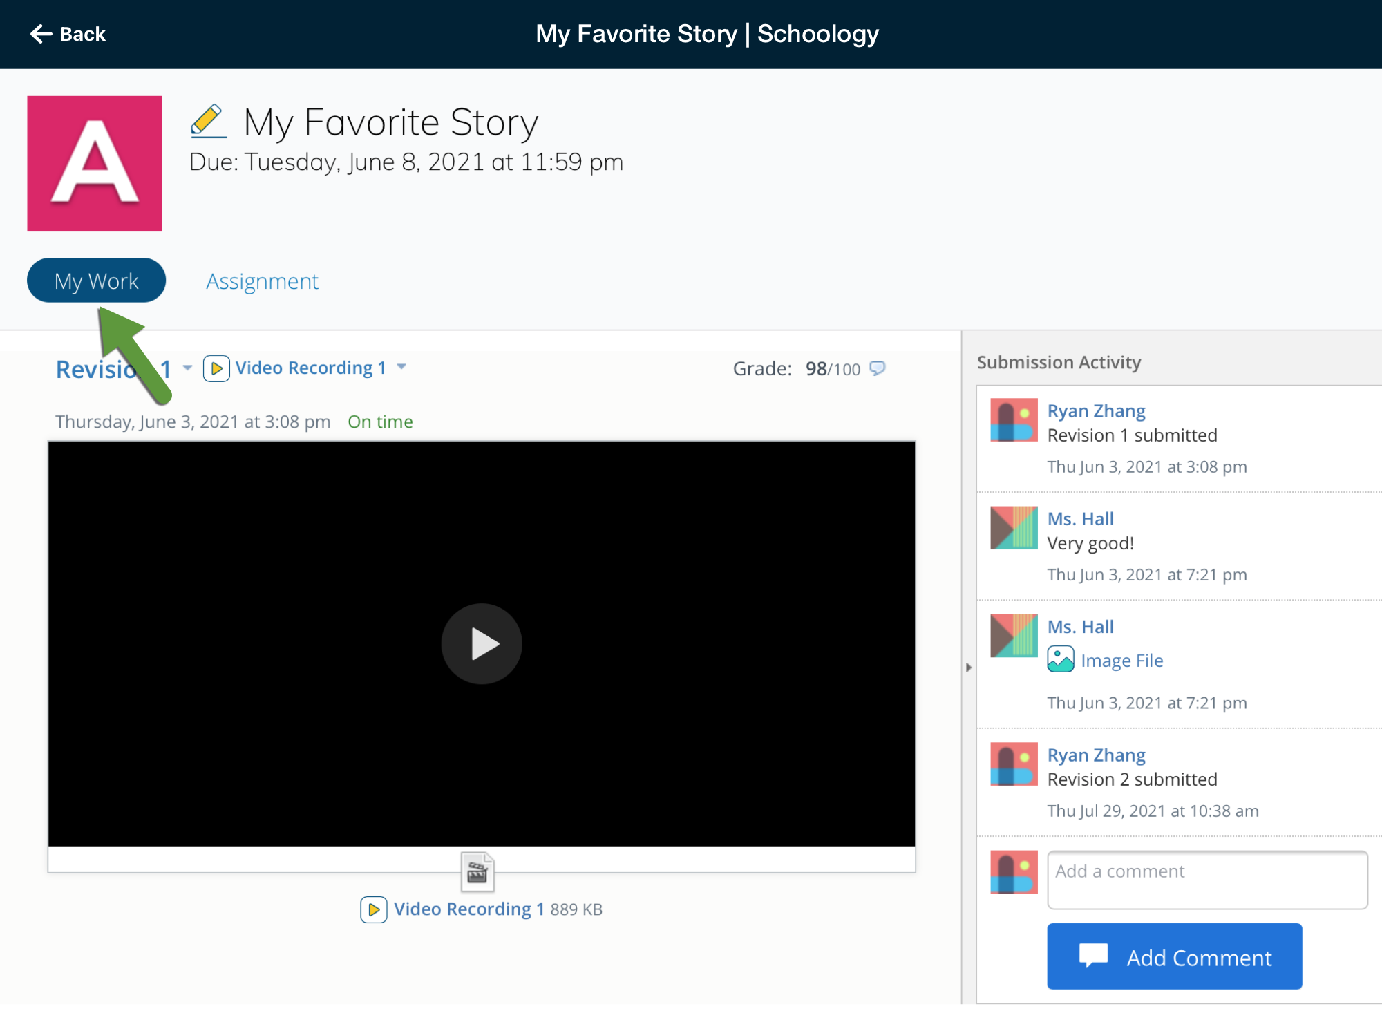Click the back arrow in the header
The width and height of the screenshot is (1382, 1011).
click(x=41, y=34)
